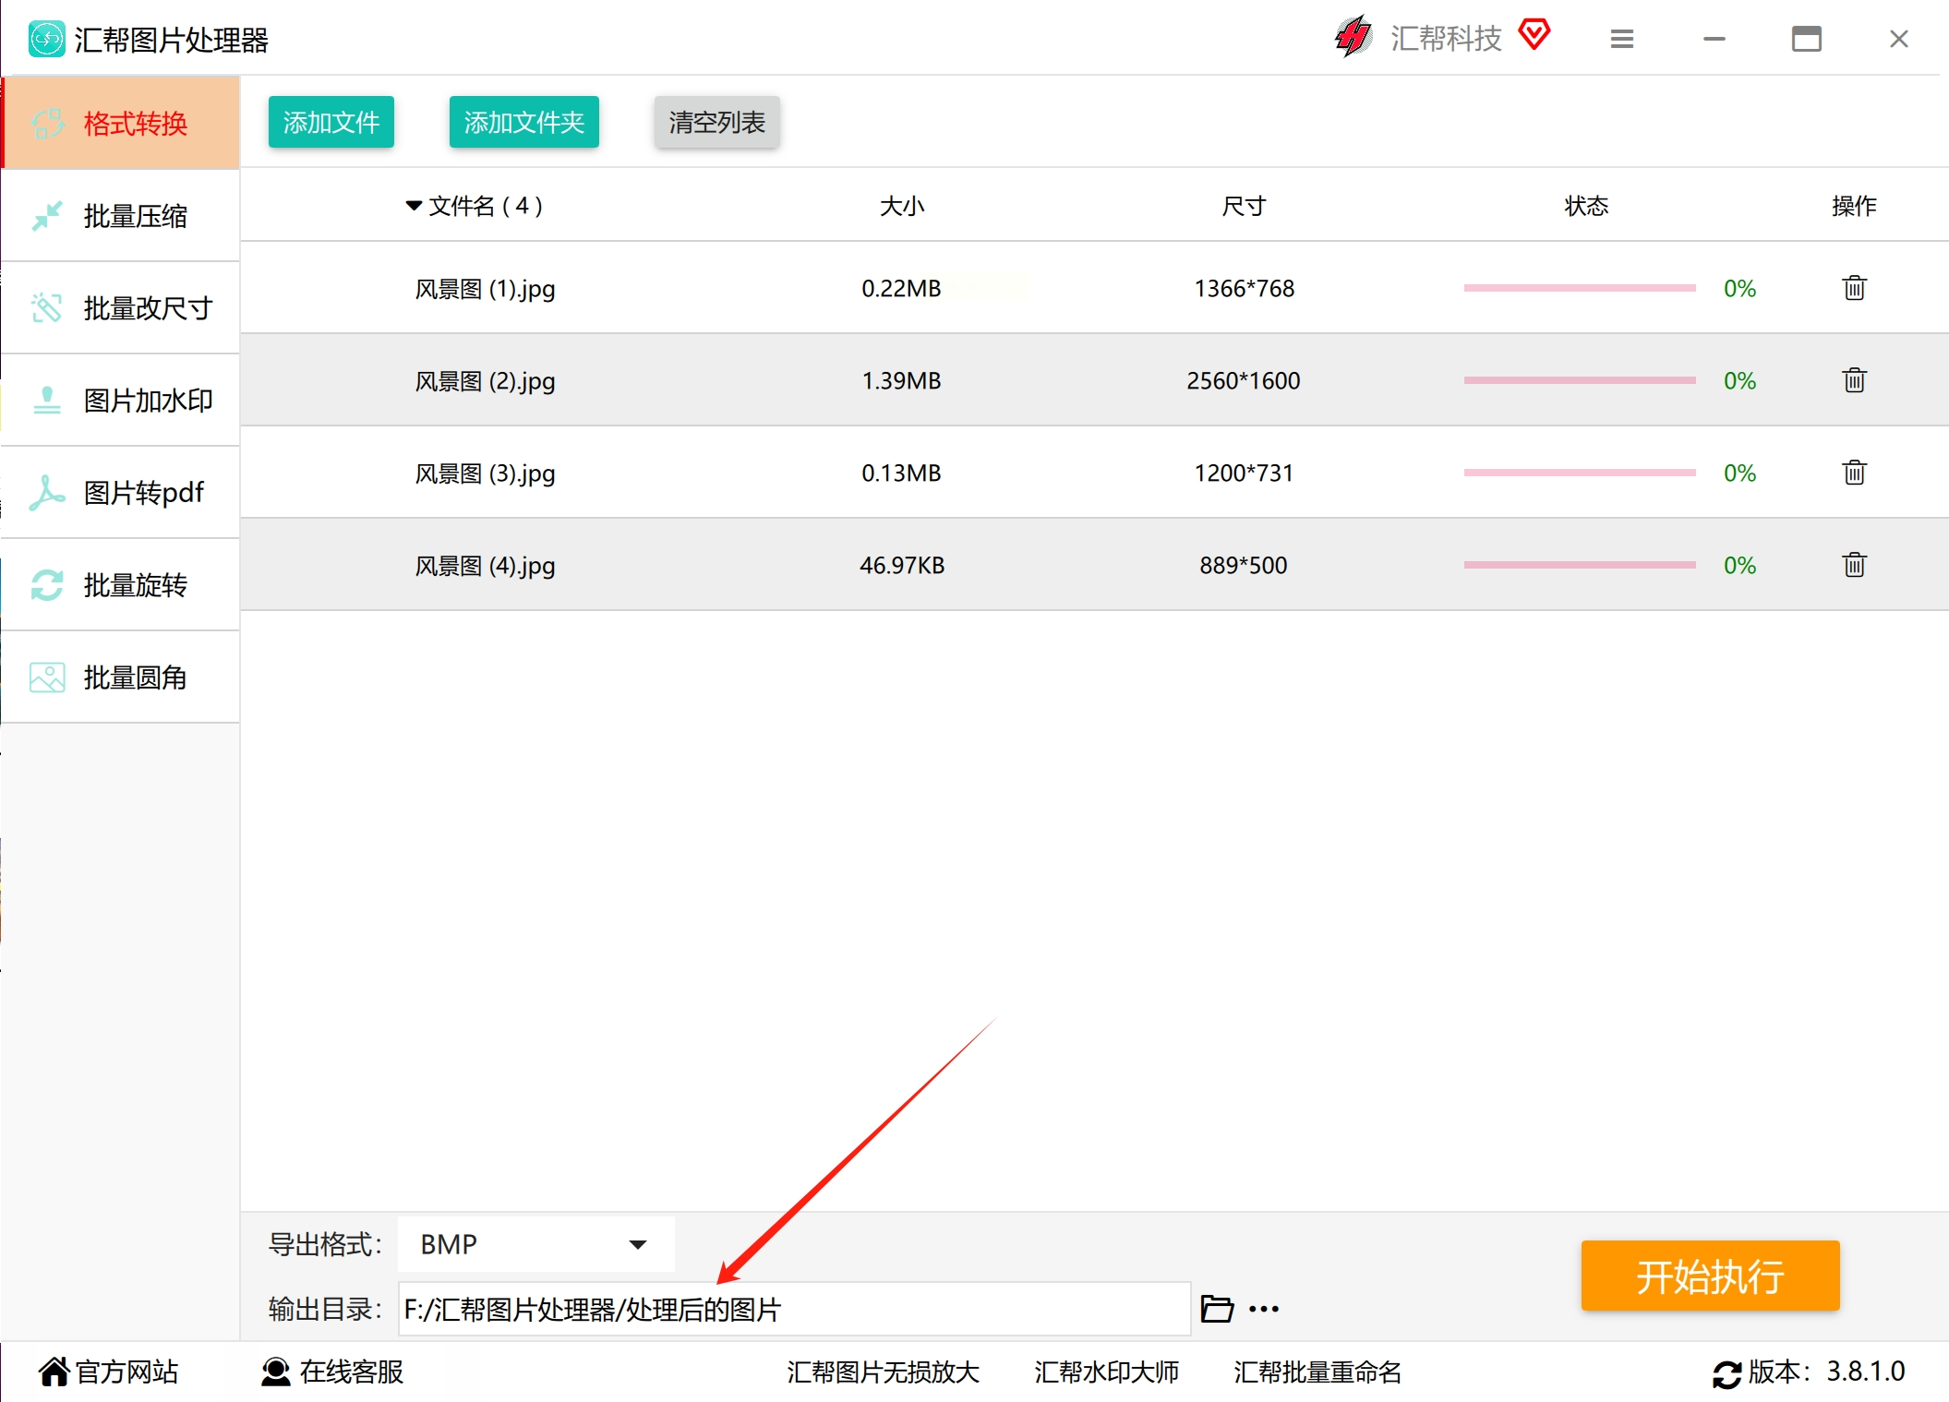Remove 风景图 (2).jpg using trash icon
1949x1402 pixels.
tap(1854, 380)
